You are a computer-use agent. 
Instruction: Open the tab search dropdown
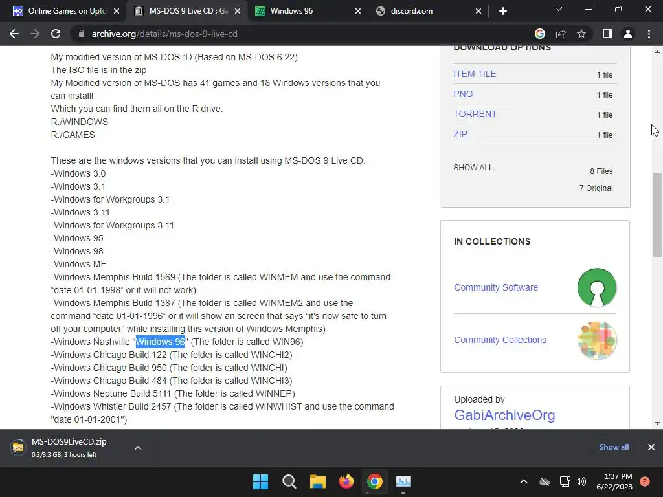click(x=559, y=9)
